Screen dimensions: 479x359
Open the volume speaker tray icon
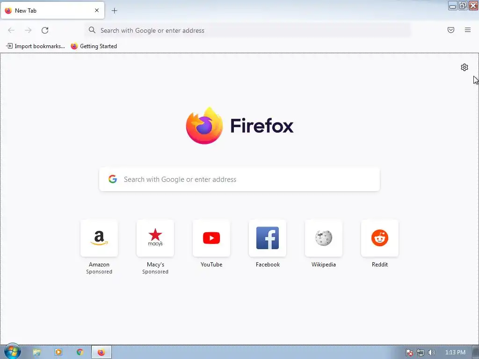click(x=431, y=352)
